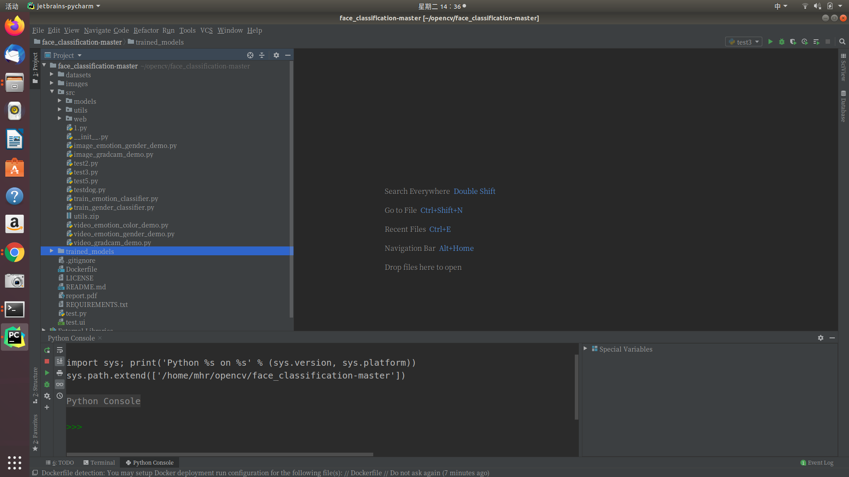The image size is (849, 477).
Task: Launch Chrome from the Ubuntu dock
Action: coord(15,253)
